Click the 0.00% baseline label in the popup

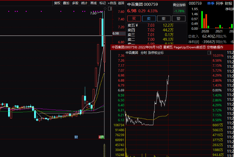coord(217,90)
